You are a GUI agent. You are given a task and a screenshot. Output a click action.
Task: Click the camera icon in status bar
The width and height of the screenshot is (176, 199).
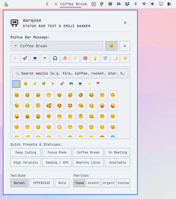110,4
